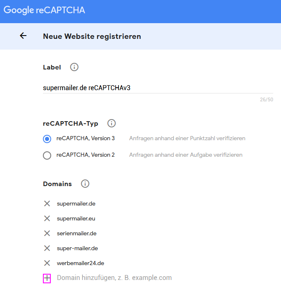The image size is (281, 287).
Task: Open the reCAPTCHA-Typ info icon
Action: pyautogui.click(x=111, y=123)
